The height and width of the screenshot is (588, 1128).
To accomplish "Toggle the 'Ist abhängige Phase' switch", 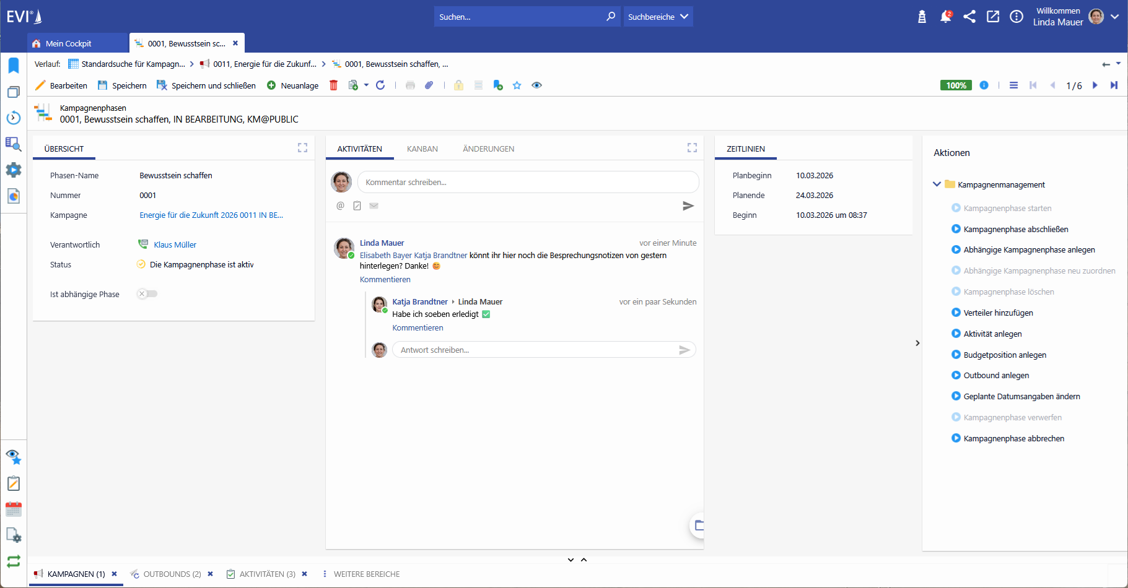I will (x=147, y=294).
